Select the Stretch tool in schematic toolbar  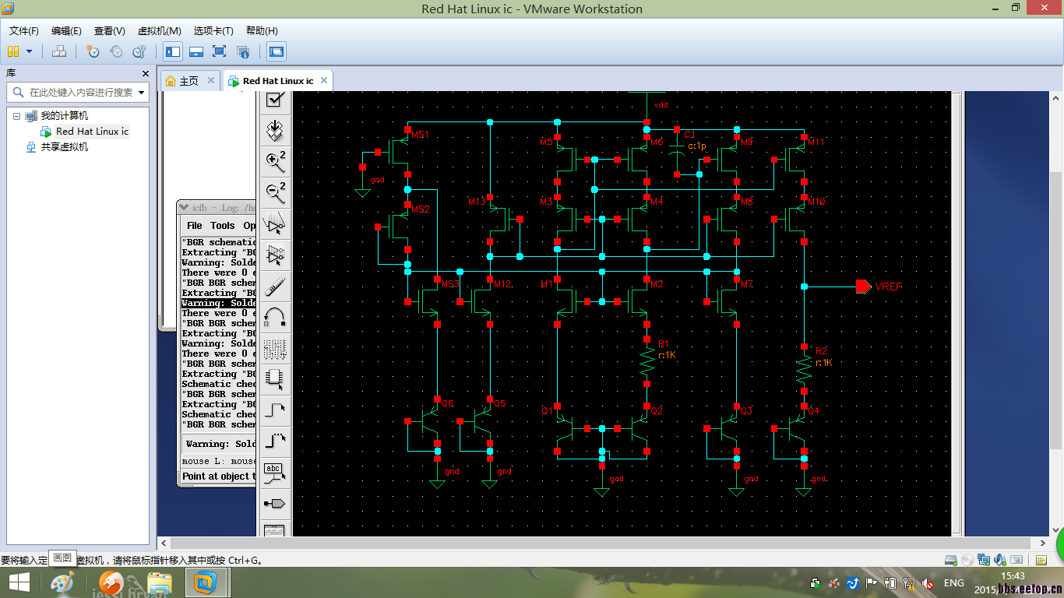coord(275,225)
